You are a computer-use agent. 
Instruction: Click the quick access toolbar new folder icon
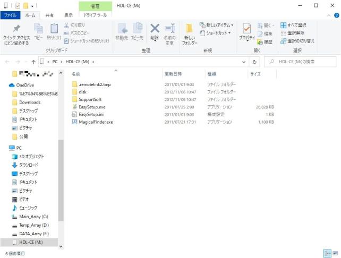(25, 6)
